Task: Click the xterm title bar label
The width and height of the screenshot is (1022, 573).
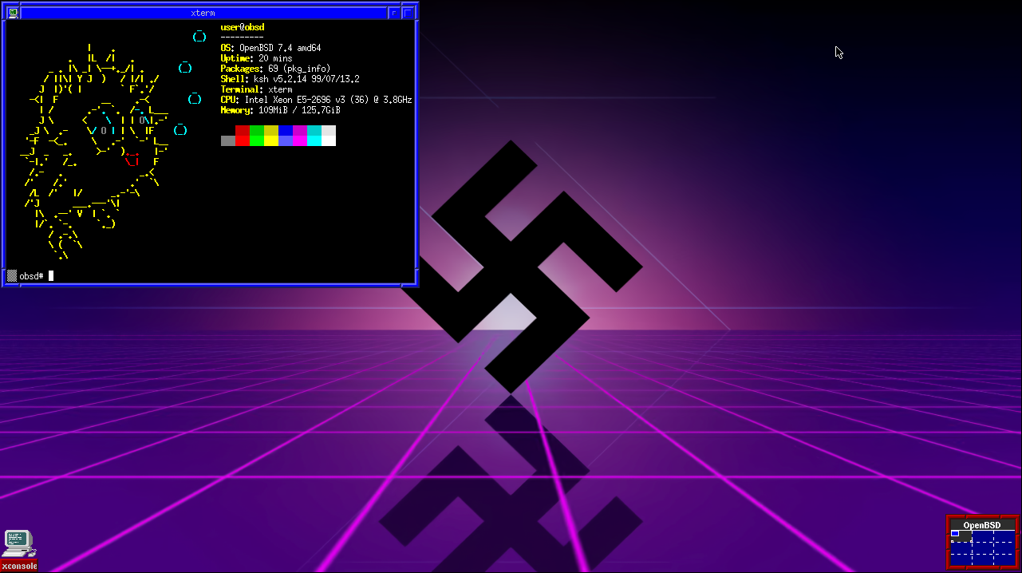Action: coord(203,13)
